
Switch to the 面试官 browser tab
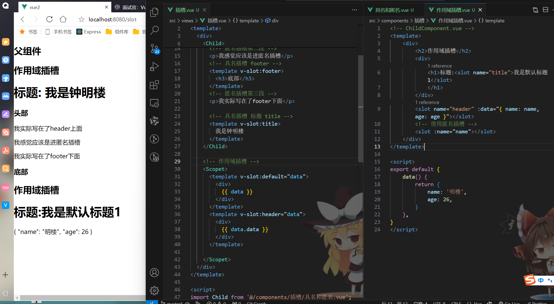click(x=130, y=7)
